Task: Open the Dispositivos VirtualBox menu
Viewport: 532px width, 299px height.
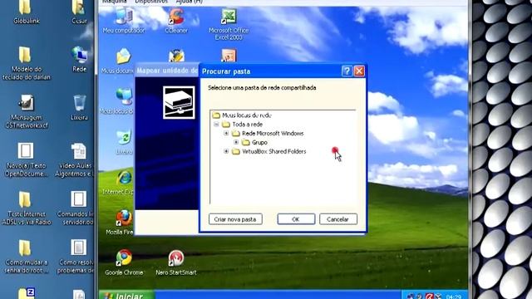Action: pyautogui.click(x=151, y=2)
